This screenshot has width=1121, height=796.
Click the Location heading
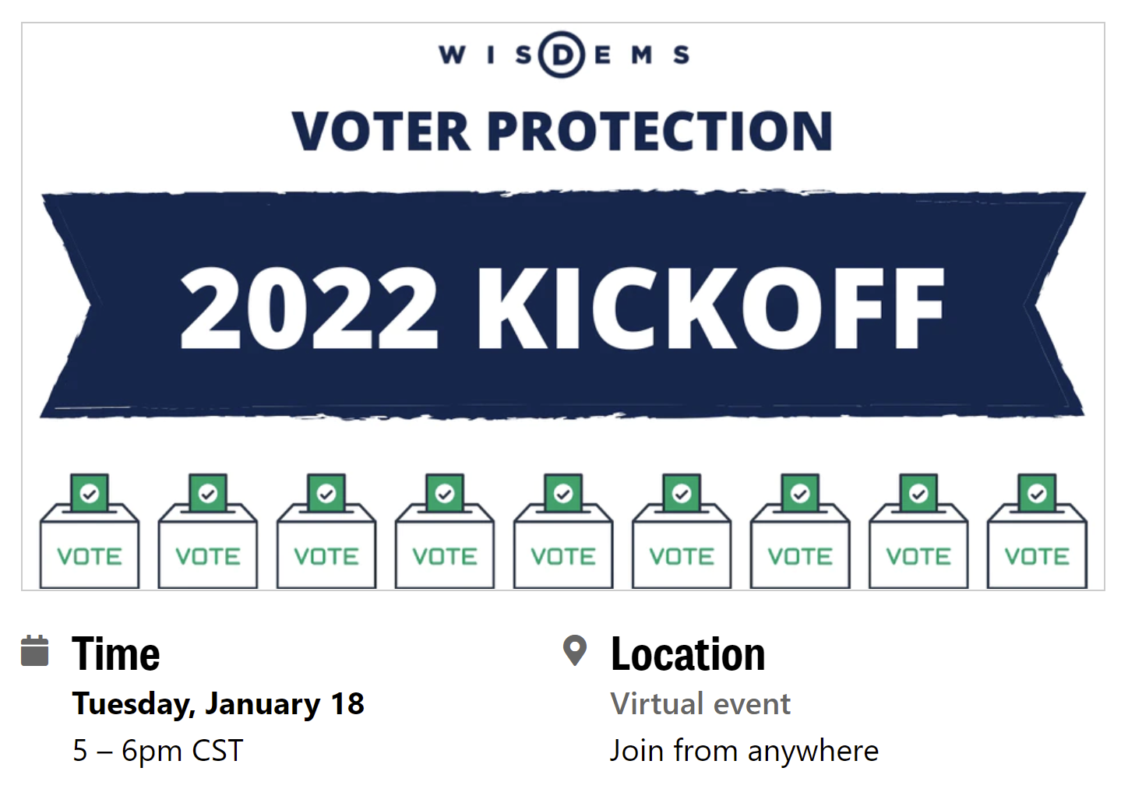[x=688, y=654]
